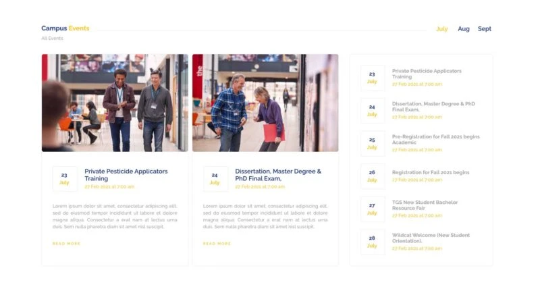Click the man and woman laughing photo

pyautogui.click(x=265, y=103)
